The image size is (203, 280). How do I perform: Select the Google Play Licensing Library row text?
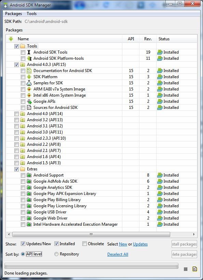coord(60,206)
